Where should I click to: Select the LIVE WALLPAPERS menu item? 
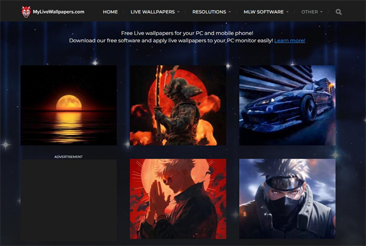(x=154, y=12)
